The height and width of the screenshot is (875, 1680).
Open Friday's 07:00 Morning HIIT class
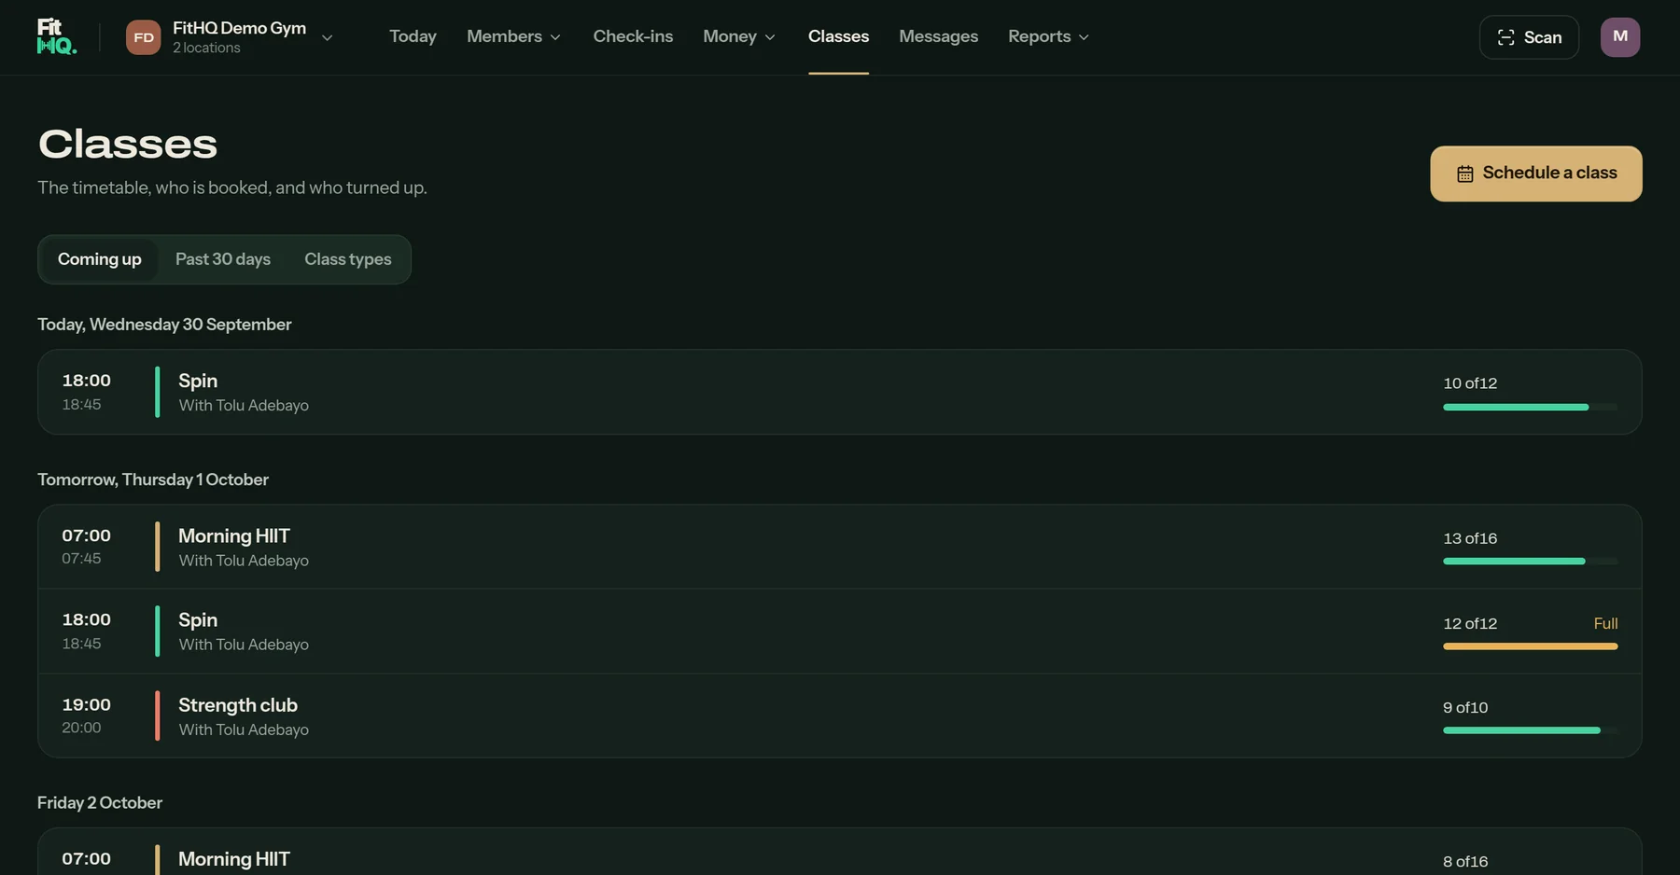tap(839, 852)
